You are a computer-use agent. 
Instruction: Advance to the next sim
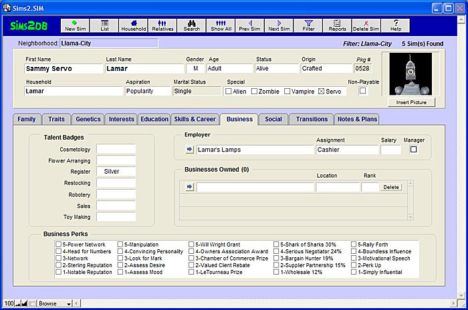click(x=279, y=25)
